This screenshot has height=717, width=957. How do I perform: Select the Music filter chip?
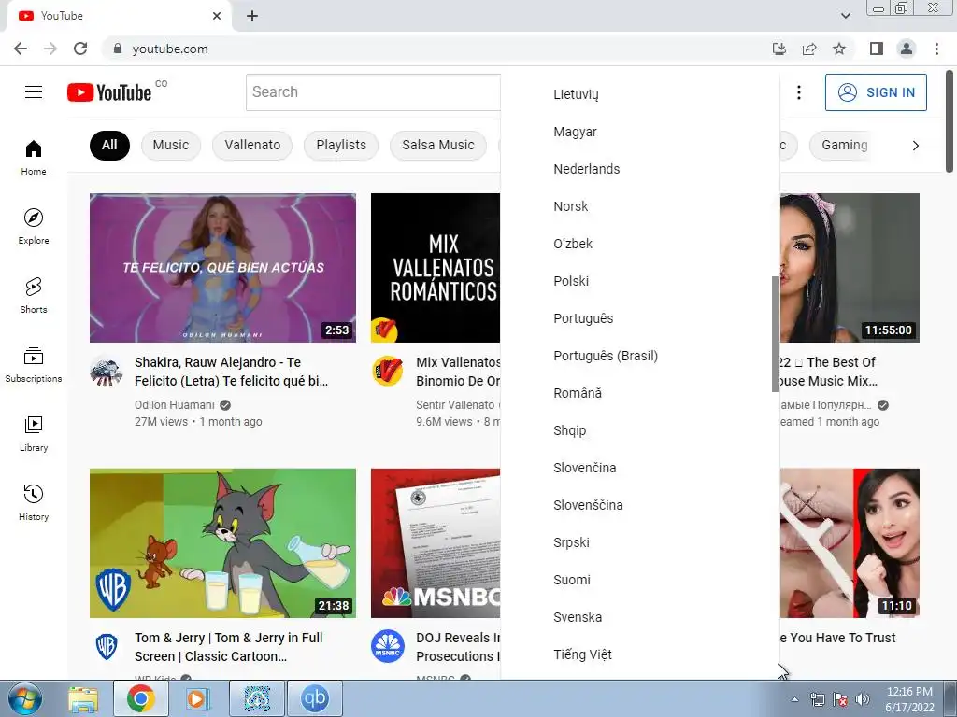click(x=171, y=145)
